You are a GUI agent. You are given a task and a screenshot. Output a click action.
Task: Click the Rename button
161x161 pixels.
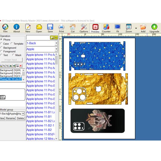[10, 118]
